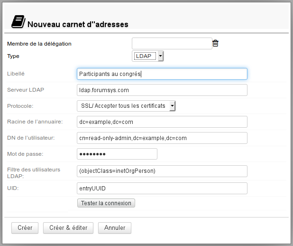293x246 pixels.
Task: Click the trash icon beside delegation member
Action: pos(215,43)
